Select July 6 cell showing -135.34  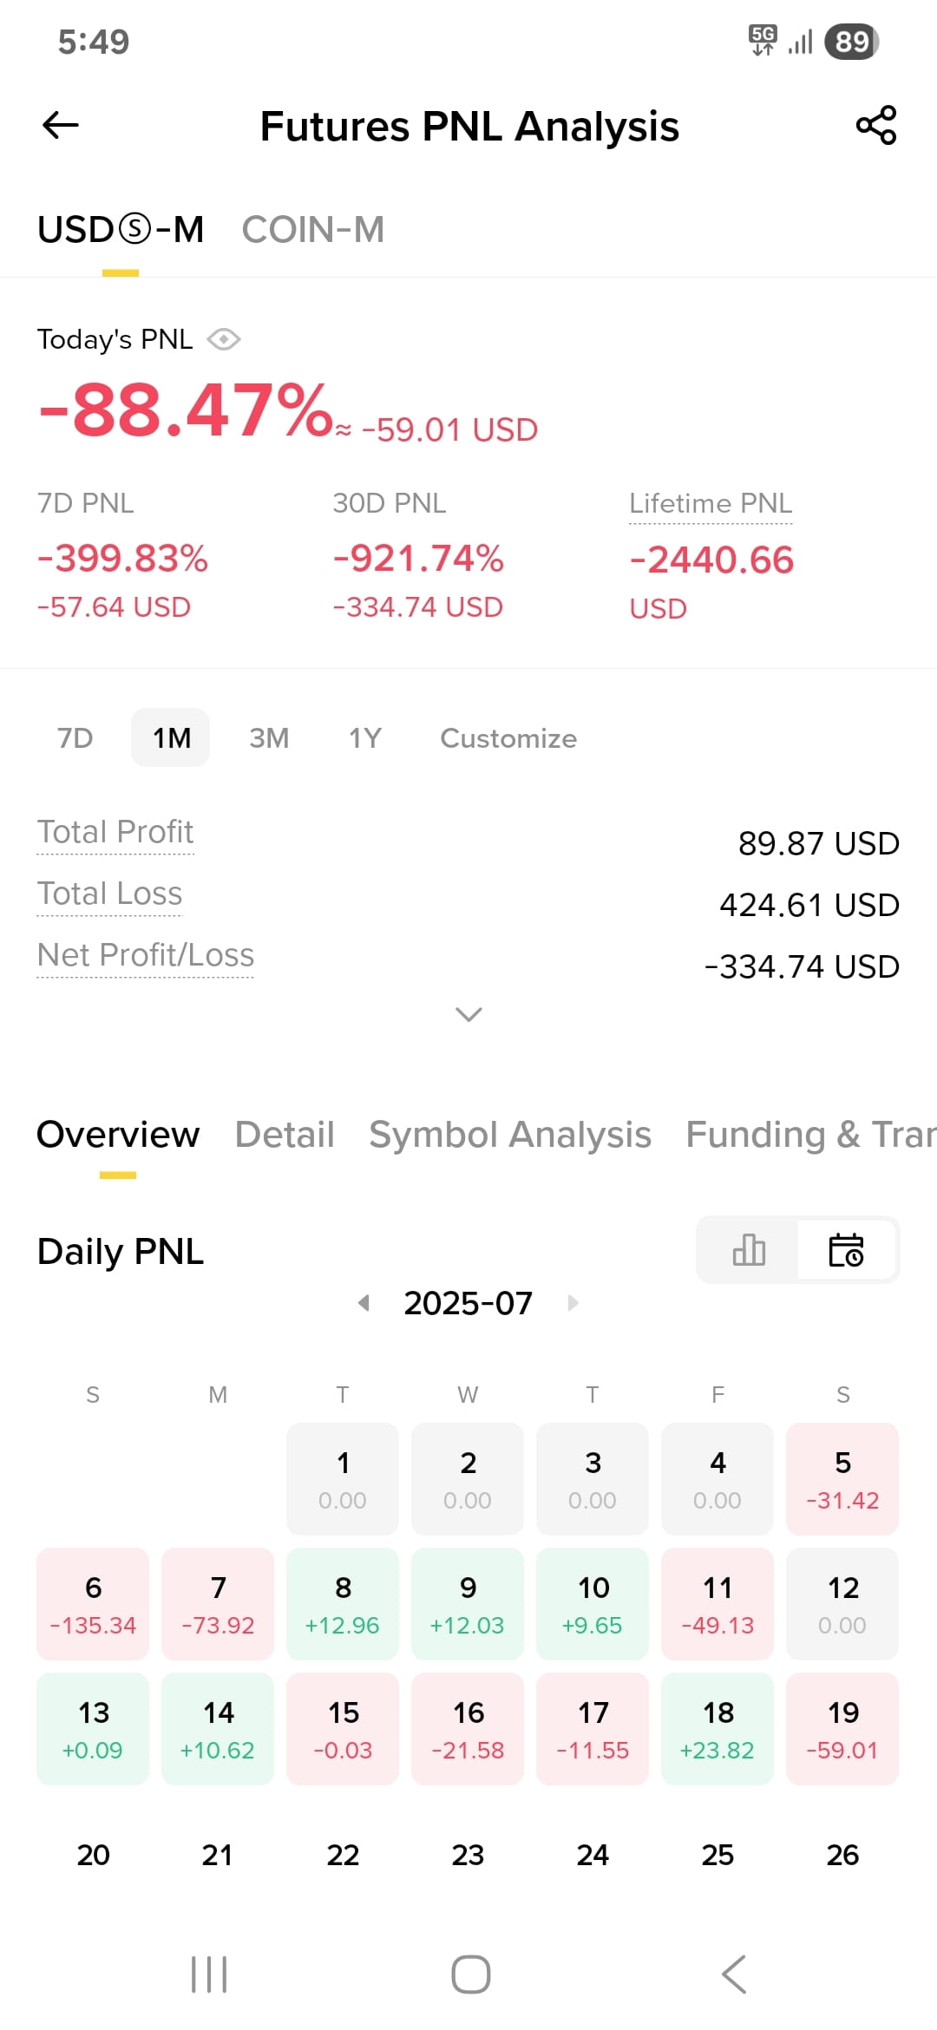(93, 1604)
